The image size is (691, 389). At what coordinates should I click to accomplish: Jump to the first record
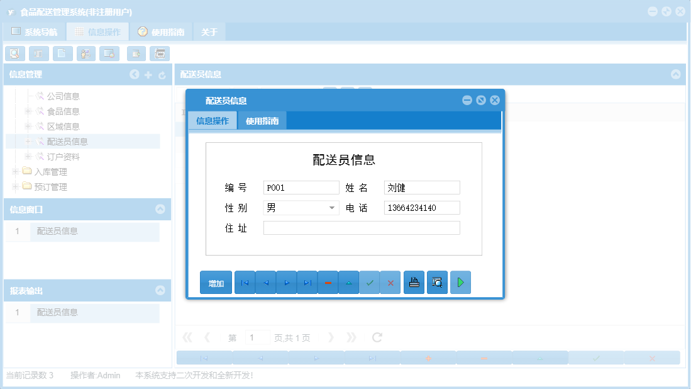[x=245, y=282]
